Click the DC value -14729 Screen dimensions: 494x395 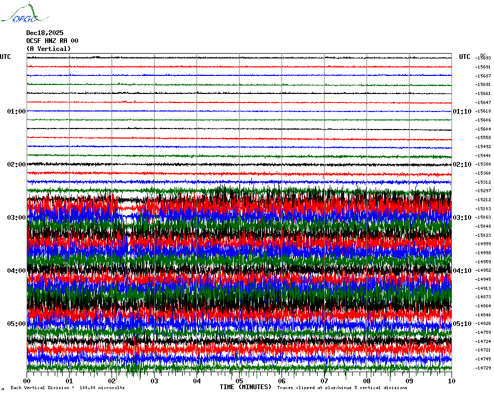(x=483, y=368)
